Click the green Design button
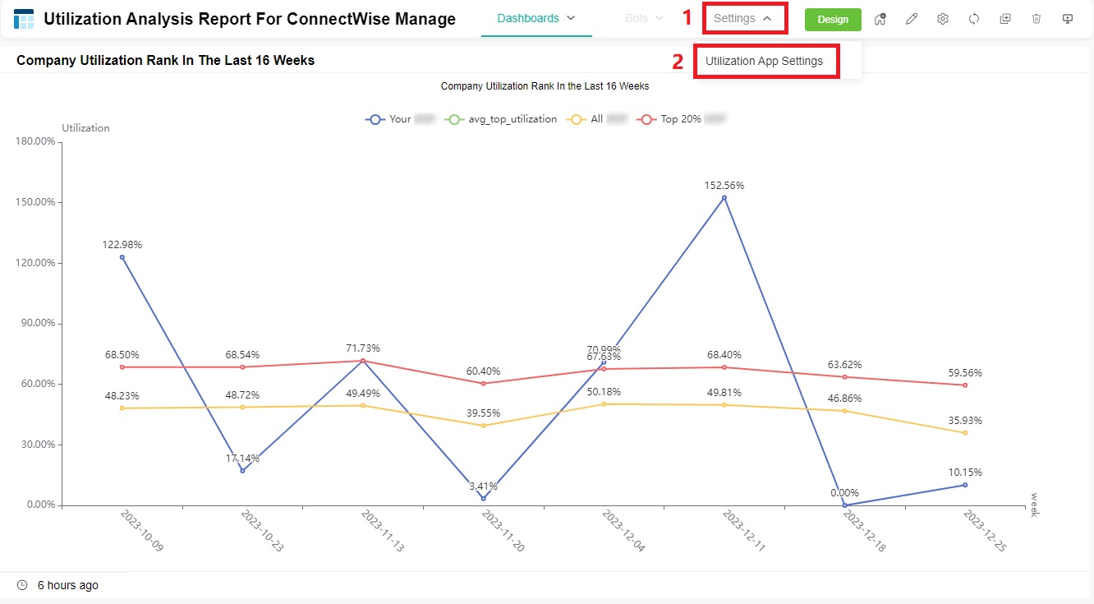This screenshot has height=604, width=1094. coord(832,20)
